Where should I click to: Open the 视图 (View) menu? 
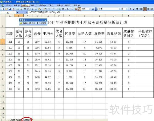point(25,5)
